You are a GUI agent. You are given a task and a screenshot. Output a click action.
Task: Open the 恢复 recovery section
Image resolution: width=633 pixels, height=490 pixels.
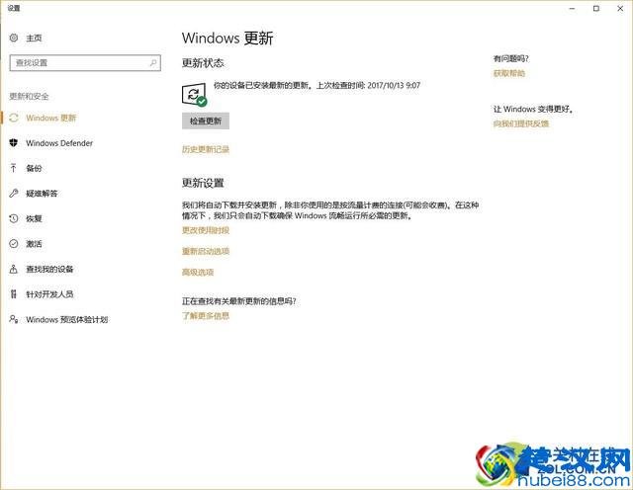pos(34,218)
